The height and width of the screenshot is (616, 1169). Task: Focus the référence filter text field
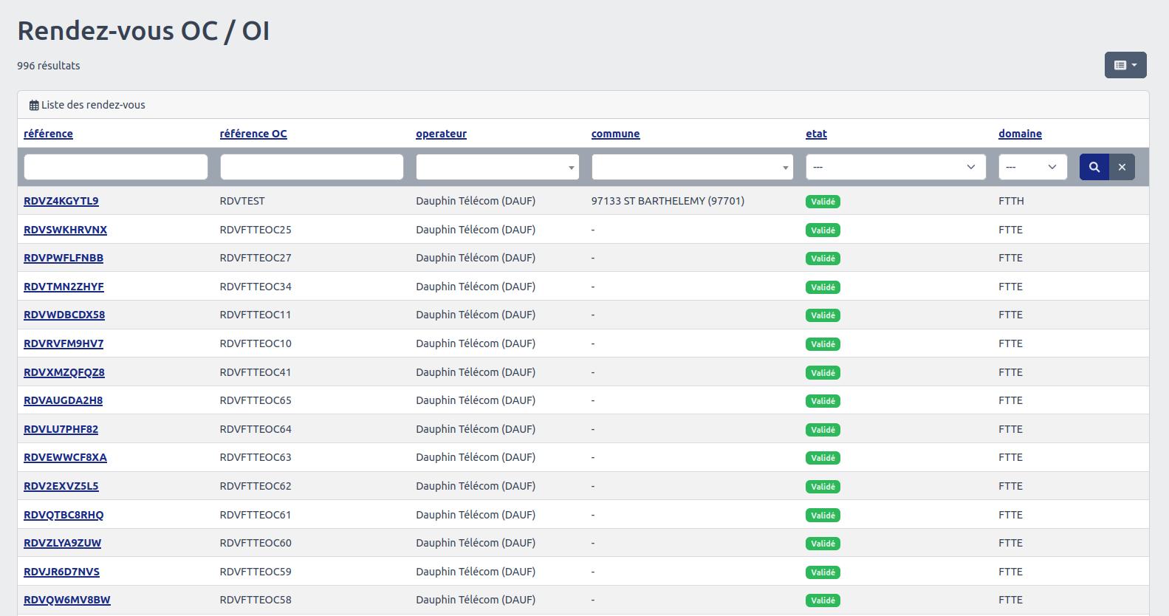click(x=116, y=167)
